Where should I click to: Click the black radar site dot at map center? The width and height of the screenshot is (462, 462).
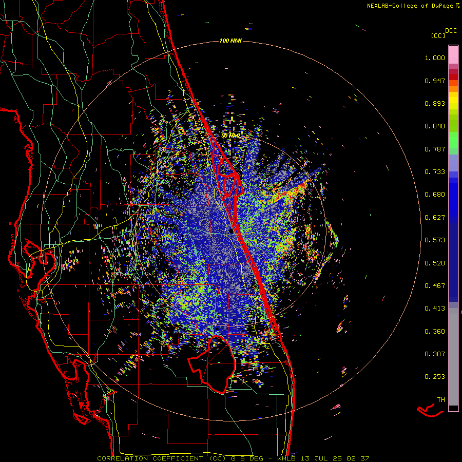(x=231, y=232)
